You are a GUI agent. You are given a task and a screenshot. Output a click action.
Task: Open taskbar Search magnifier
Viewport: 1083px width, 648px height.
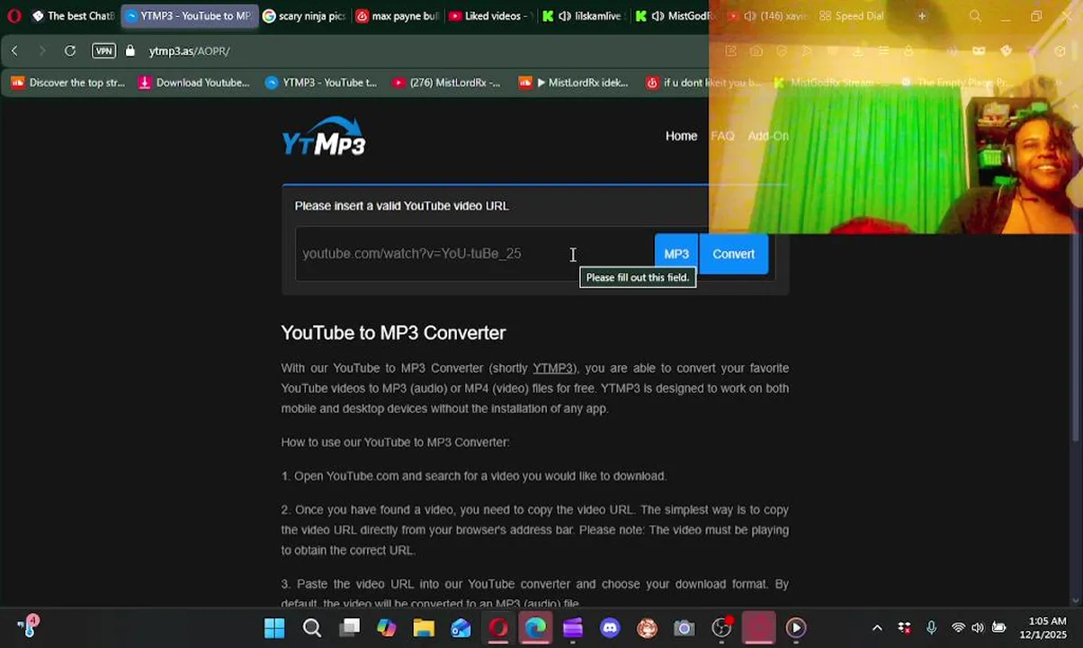tap(312, 627)
